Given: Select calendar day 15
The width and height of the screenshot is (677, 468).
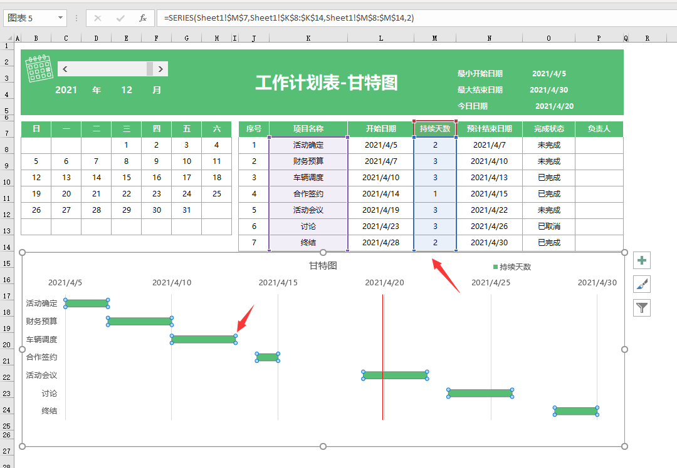Looking at the screenshot, I should (127, 178).
